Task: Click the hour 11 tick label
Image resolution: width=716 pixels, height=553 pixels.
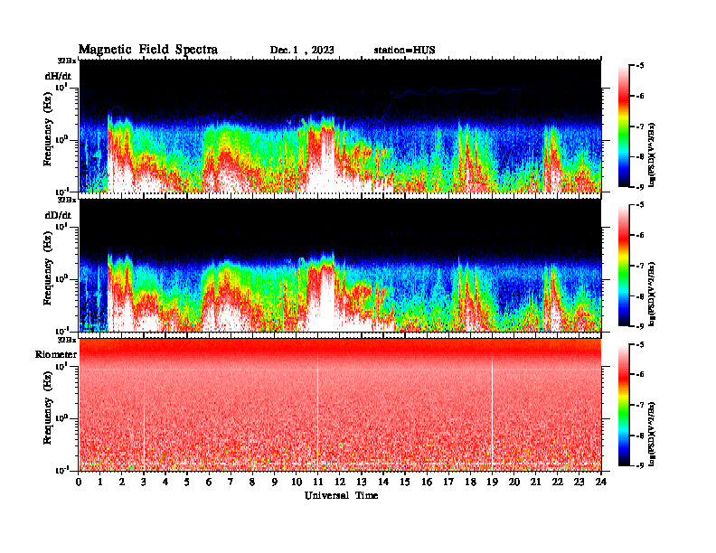Action: click(x=318, y=482)
